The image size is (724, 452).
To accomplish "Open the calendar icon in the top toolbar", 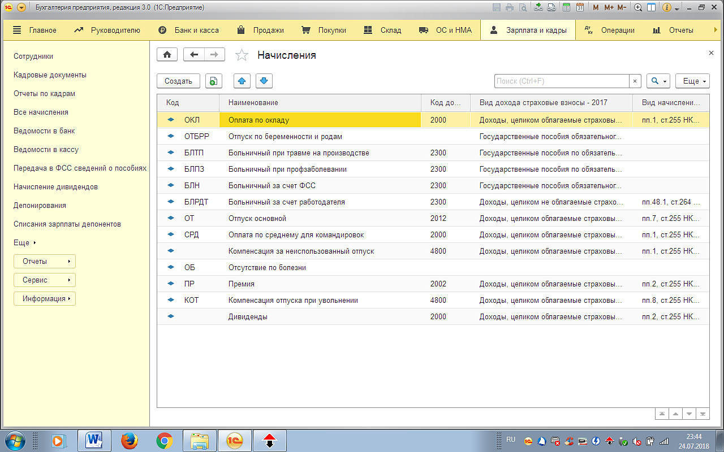I will pyautogui.click(x=580, y=7).
